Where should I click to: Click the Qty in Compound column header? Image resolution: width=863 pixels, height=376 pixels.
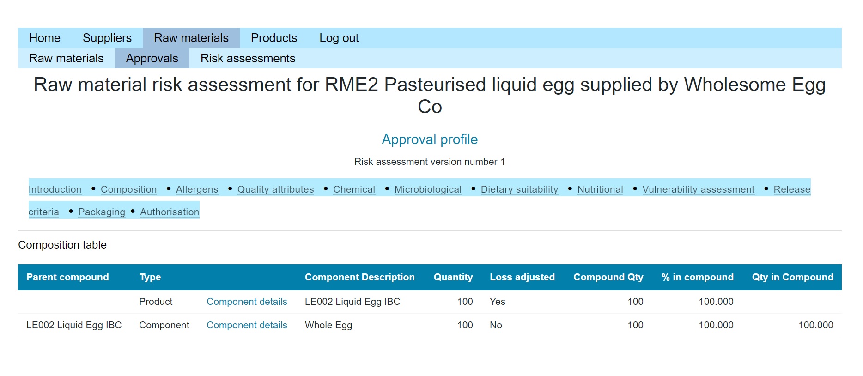tap(792, 277)
